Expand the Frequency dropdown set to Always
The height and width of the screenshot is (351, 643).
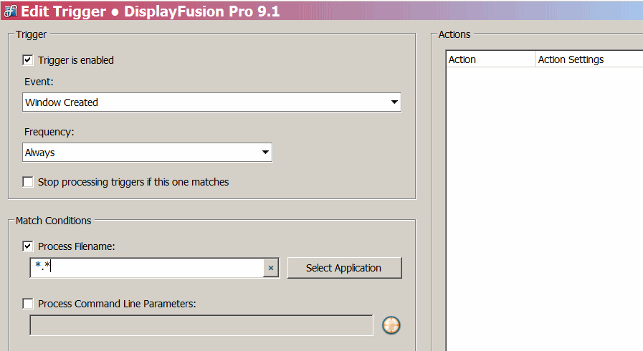pyautogui.click(x=147, y=153)
